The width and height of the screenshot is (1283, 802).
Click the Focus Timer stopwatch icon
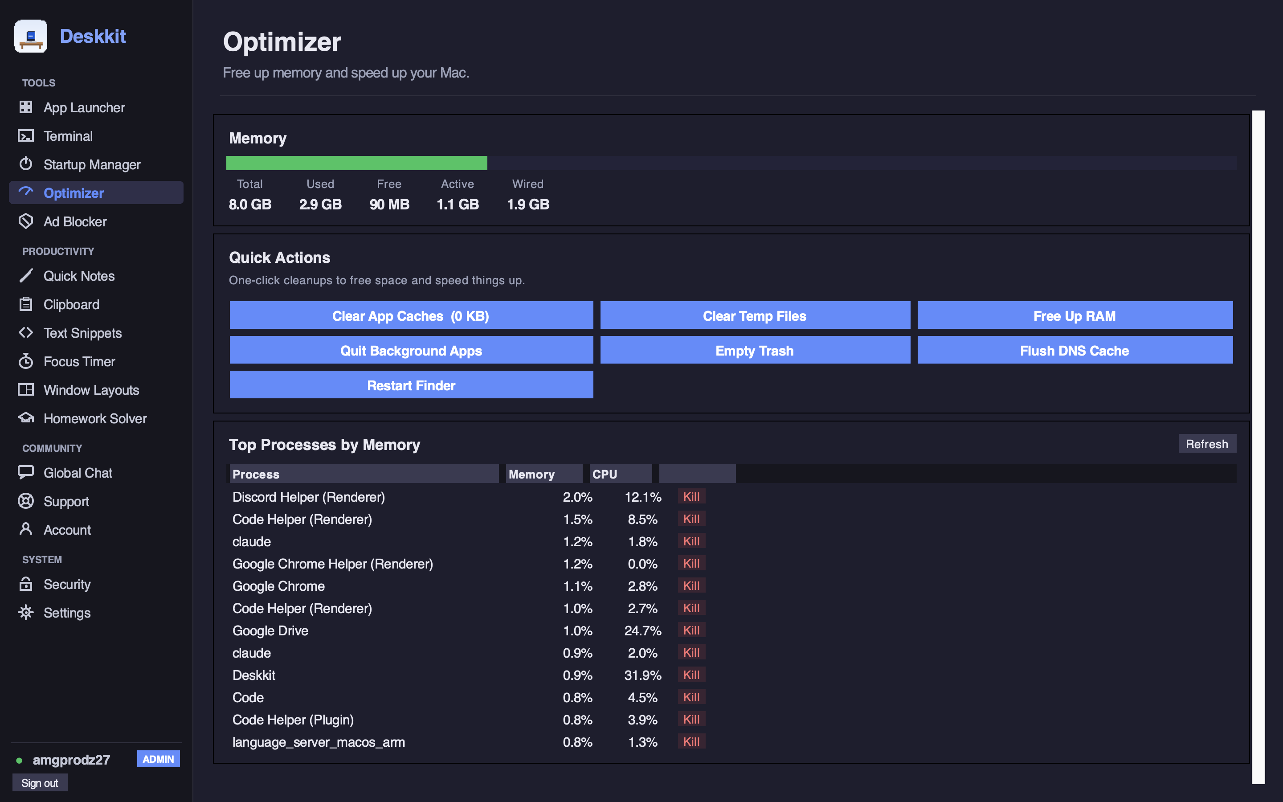25,361
